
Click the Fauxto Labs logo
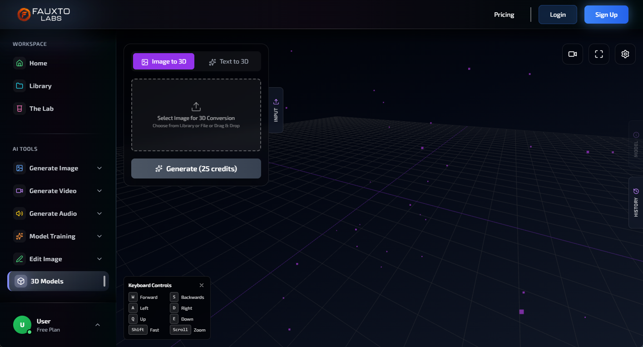pyautogui.click(x=44, y=15)
